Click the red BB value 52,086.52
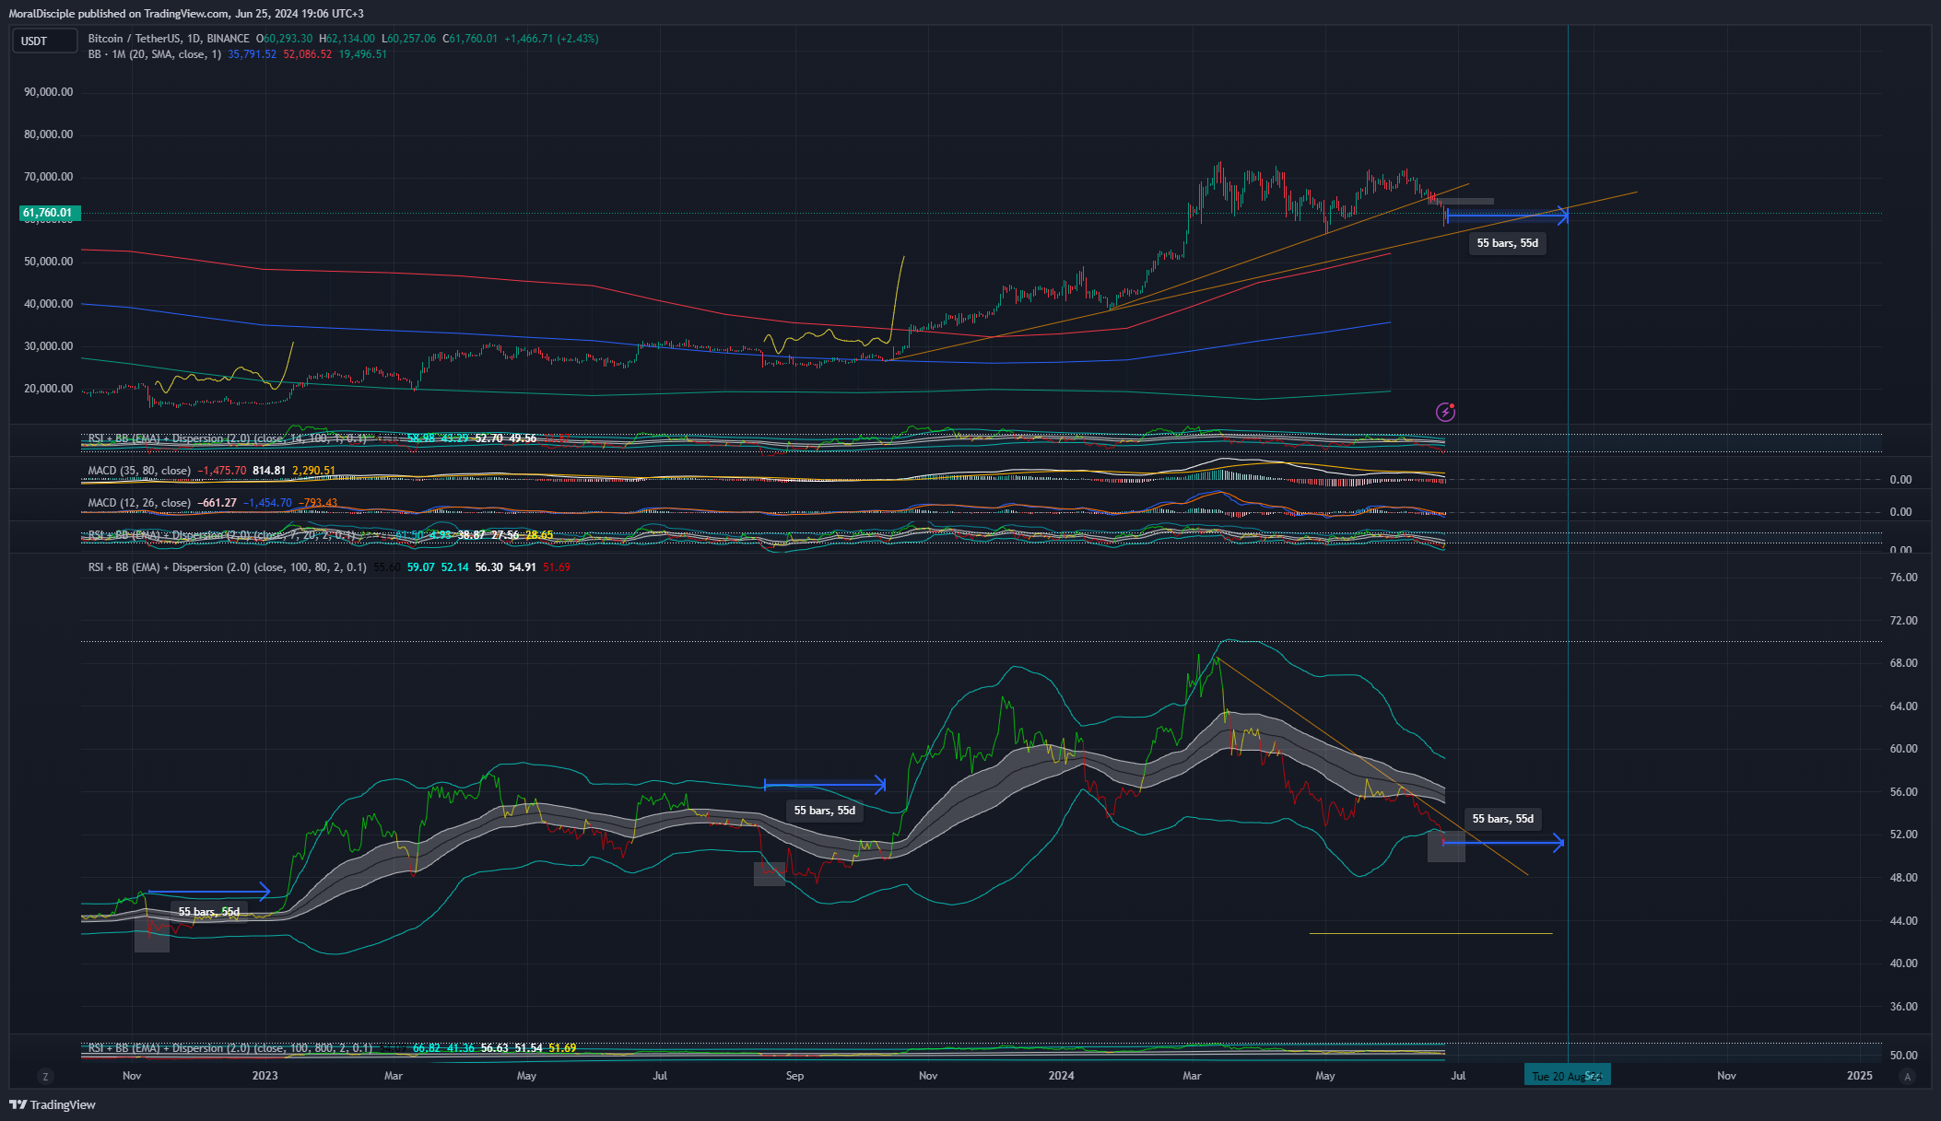 (x=308, y=54)
